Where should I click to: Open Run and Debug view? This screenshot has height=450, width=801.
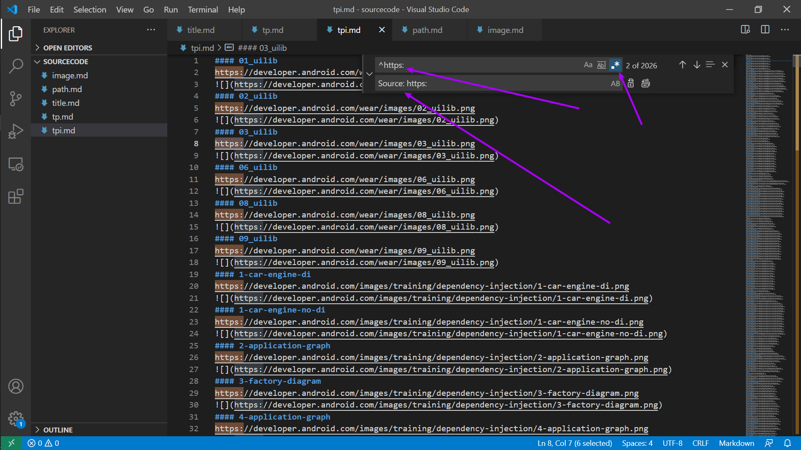[x=15, y=131]
